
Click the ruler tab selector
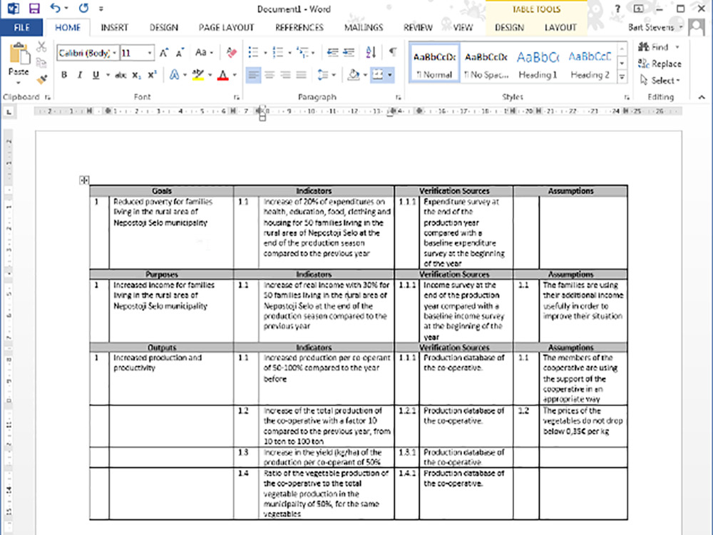pos(9,111)
